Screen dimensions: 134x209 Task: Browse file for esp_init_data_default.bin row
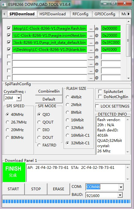[x=91, y=43]
